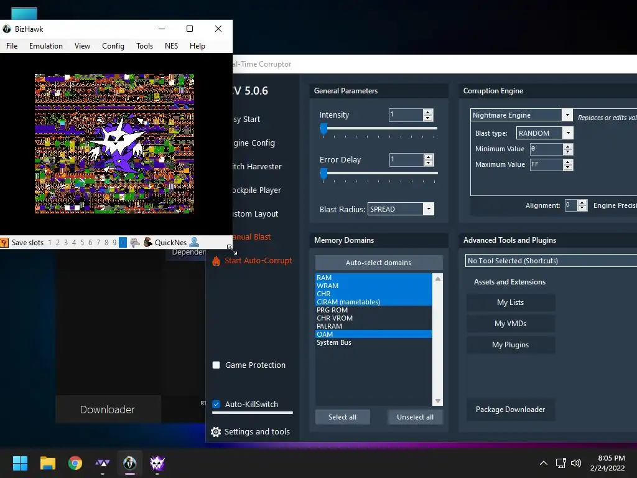Image resolution: width=637 pixels, height=478 pixels.
Task: Open Corruption Engine dropdown (Nightmare Engine)
Action: [567, 115]
